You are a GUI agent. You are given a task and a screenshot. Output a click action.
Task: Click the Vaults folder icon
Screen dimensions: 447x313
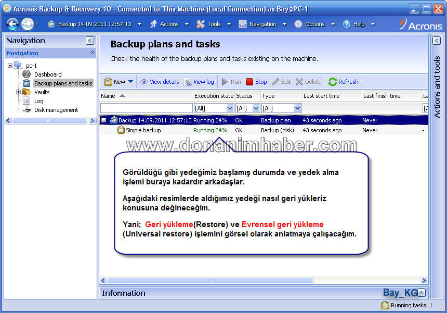tap(26, 92)
